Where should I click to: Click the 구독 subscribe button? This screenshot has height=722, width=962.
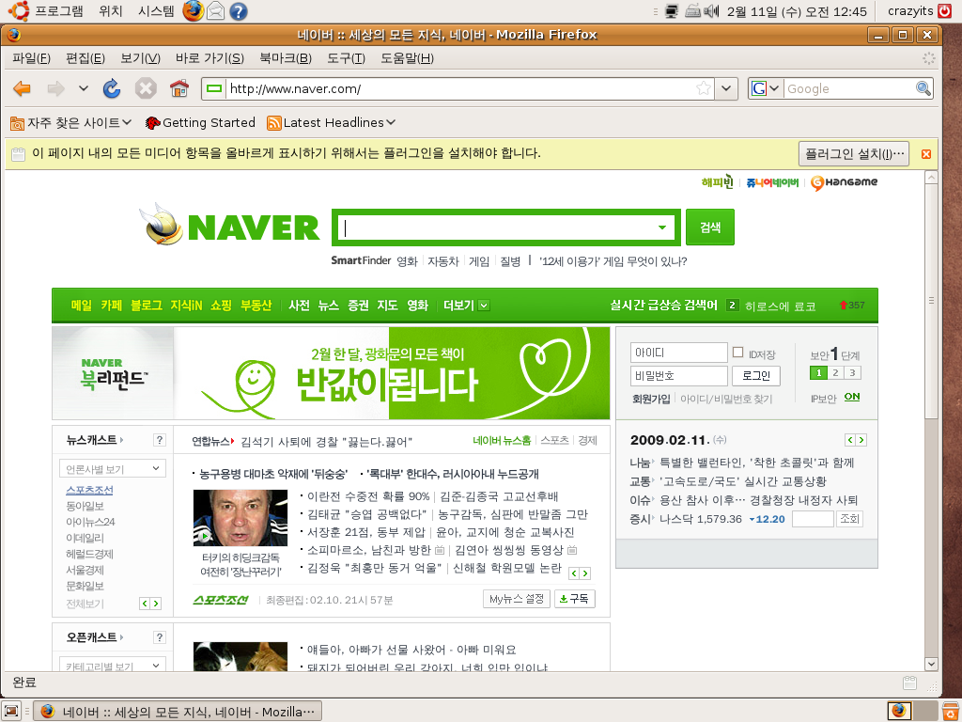(574, 599)
